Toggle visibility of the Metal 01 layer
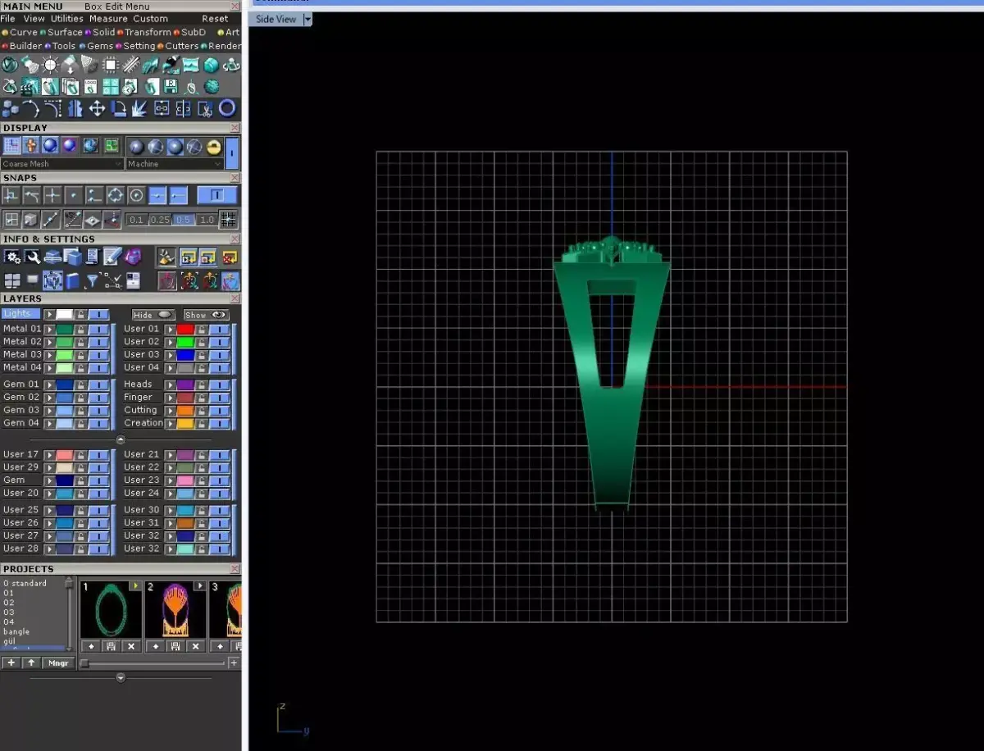The height and width of the screenshot is (751, 984). (99, 330)
